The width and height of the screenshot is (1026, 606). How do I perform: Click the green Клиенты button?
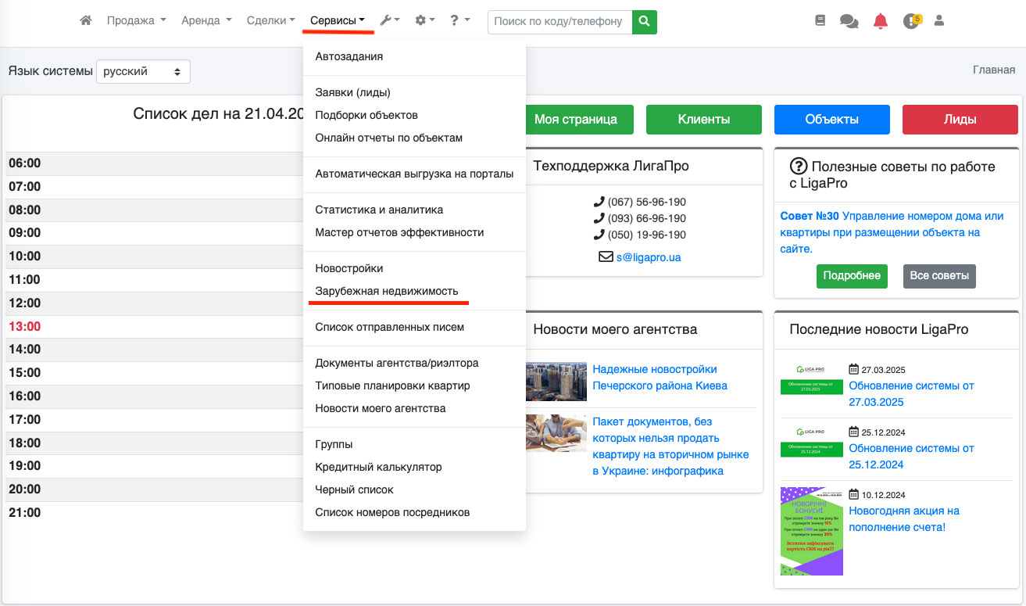click(x=703, y=120)
